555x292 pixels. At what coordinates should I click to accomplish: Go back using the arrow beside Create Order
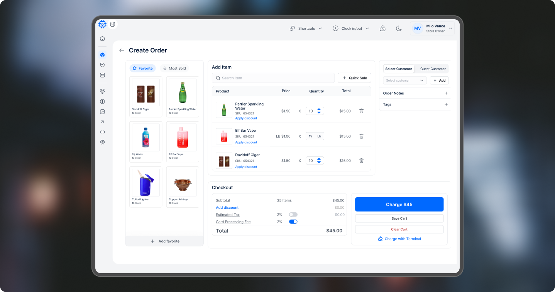[122, 50]
